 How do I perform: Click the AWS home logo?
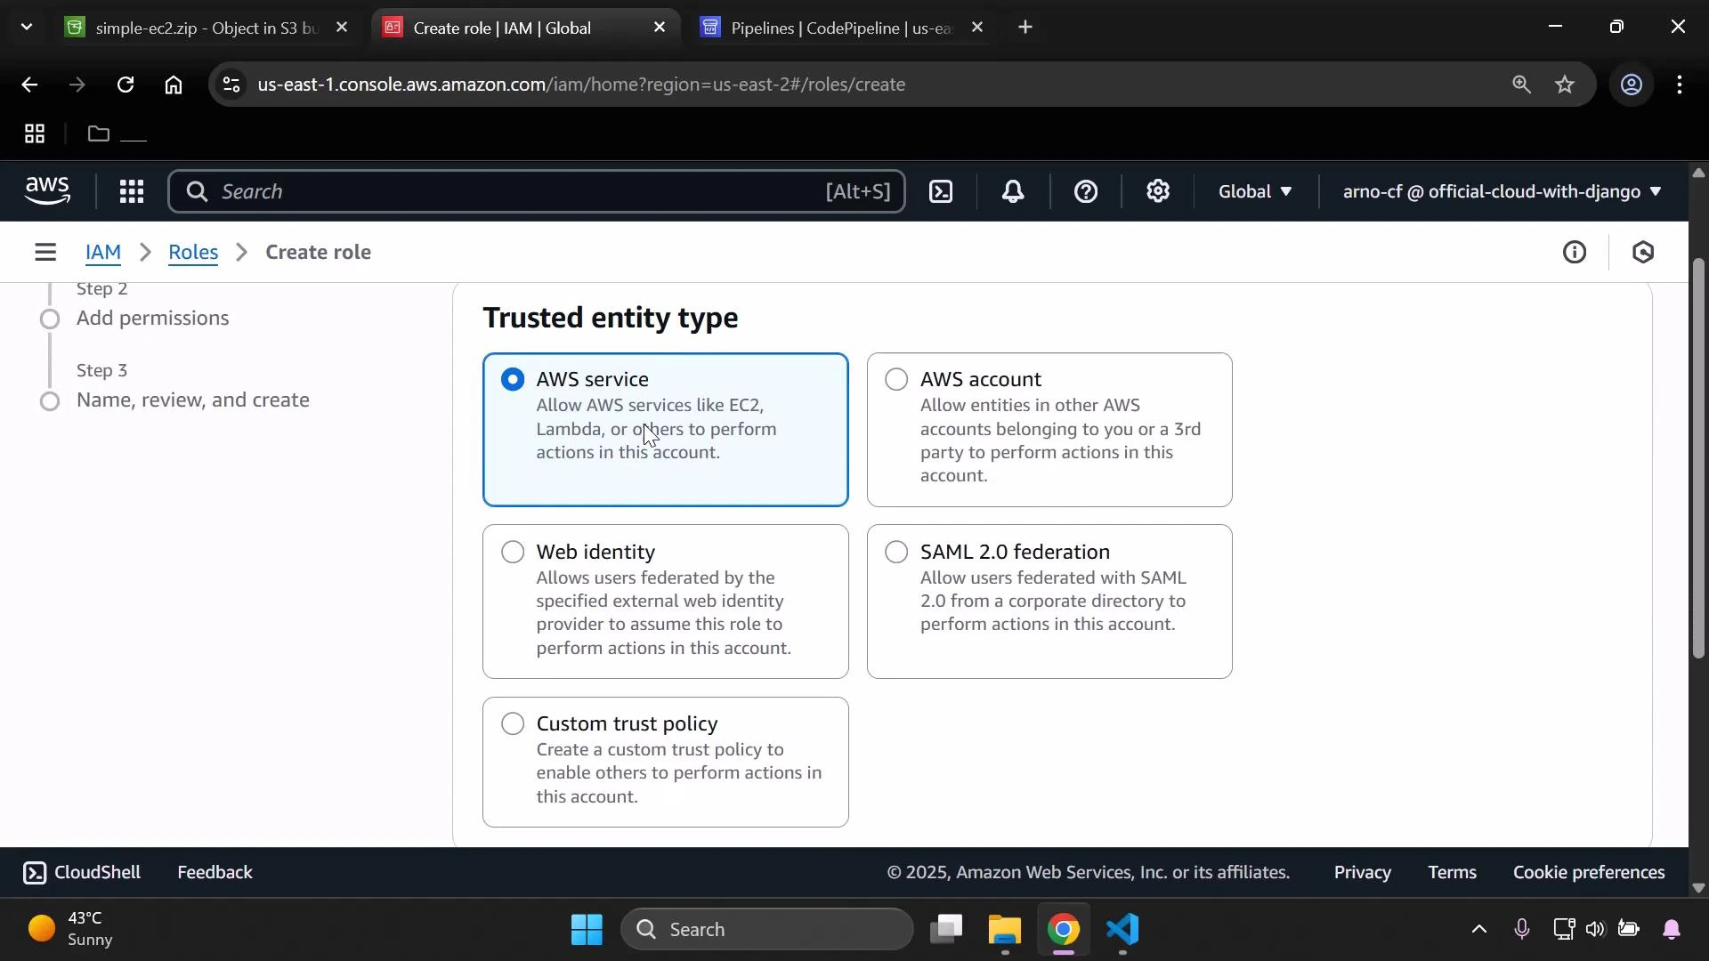[46, 190]
